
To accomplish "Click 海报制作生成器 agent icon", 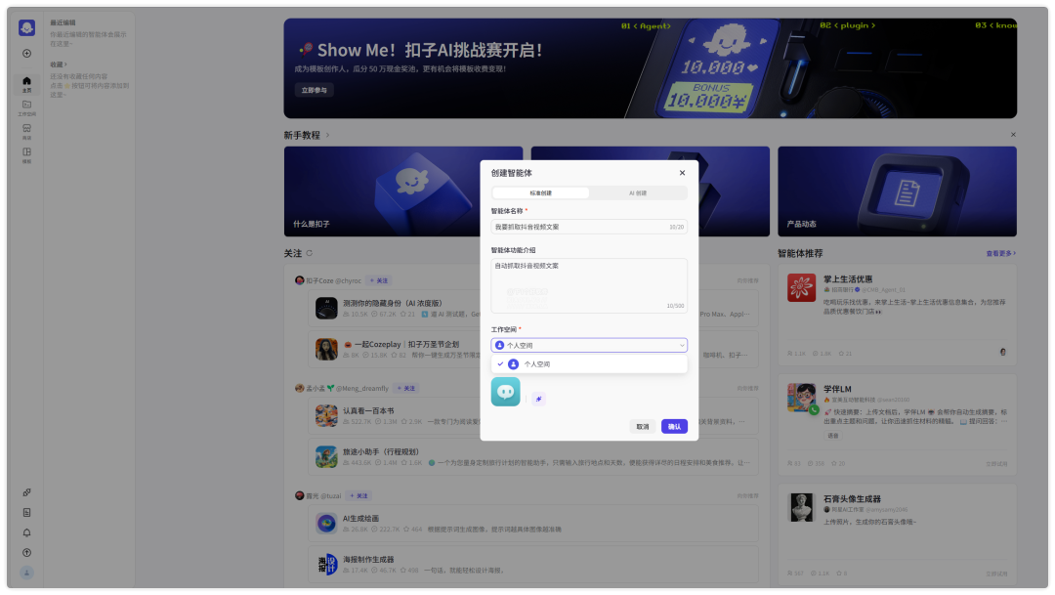I will point(326,564).
